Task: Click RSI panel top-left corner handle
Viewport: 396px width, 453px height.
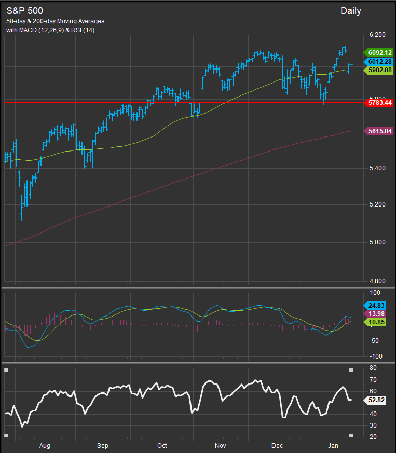Action: [6, 370]
